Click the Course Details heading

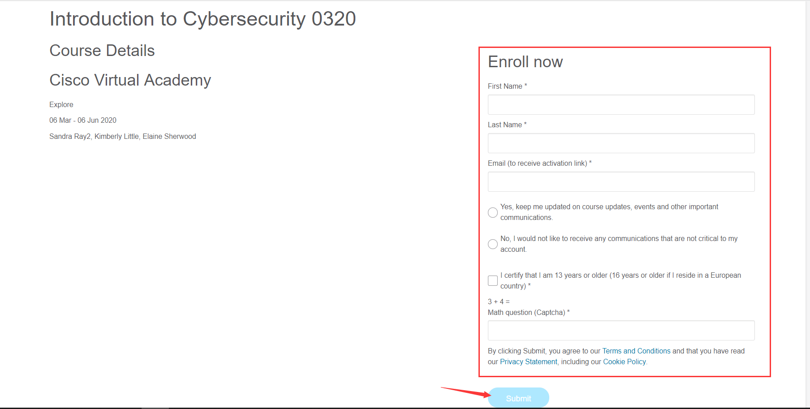click(x=102, y=50)
